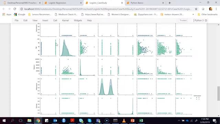
Task: Open the Zippyshare.com bookmark
Action: click(x=146, y=14)
